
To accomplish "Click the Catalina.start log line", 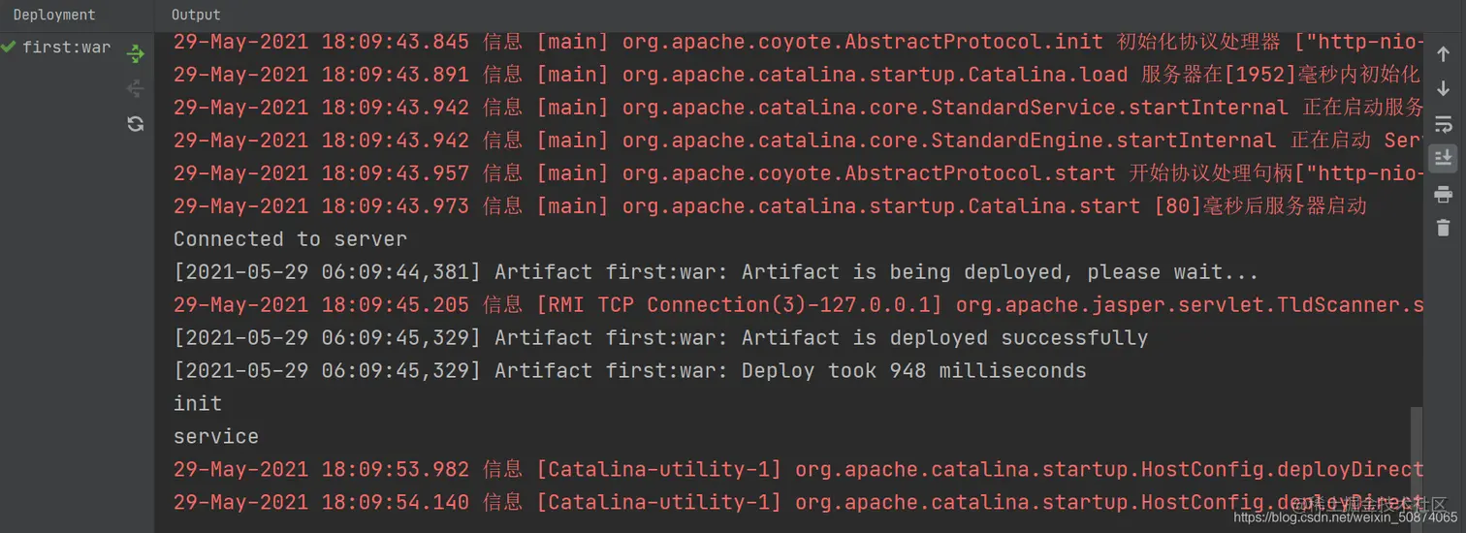I will coord(770,205).
